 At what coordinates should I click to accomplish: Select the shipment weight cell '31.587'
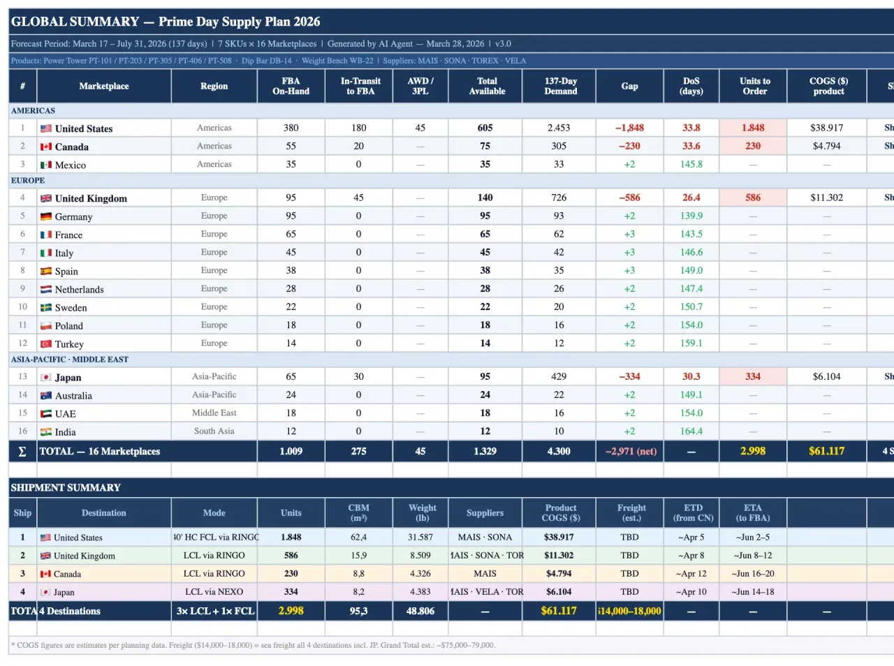(420, 537)
